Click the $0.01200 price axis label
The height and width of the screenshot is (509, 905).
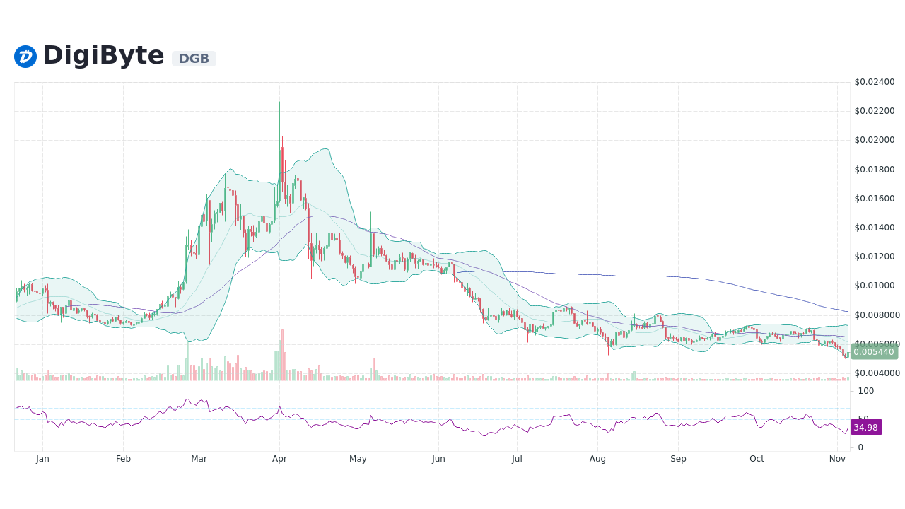click(875, 257)
